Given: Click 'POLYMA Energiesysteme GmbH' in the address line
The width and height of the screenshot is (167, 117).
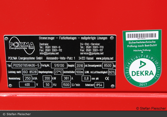Looking at the screenshot, I should click(x=25, y=58).
